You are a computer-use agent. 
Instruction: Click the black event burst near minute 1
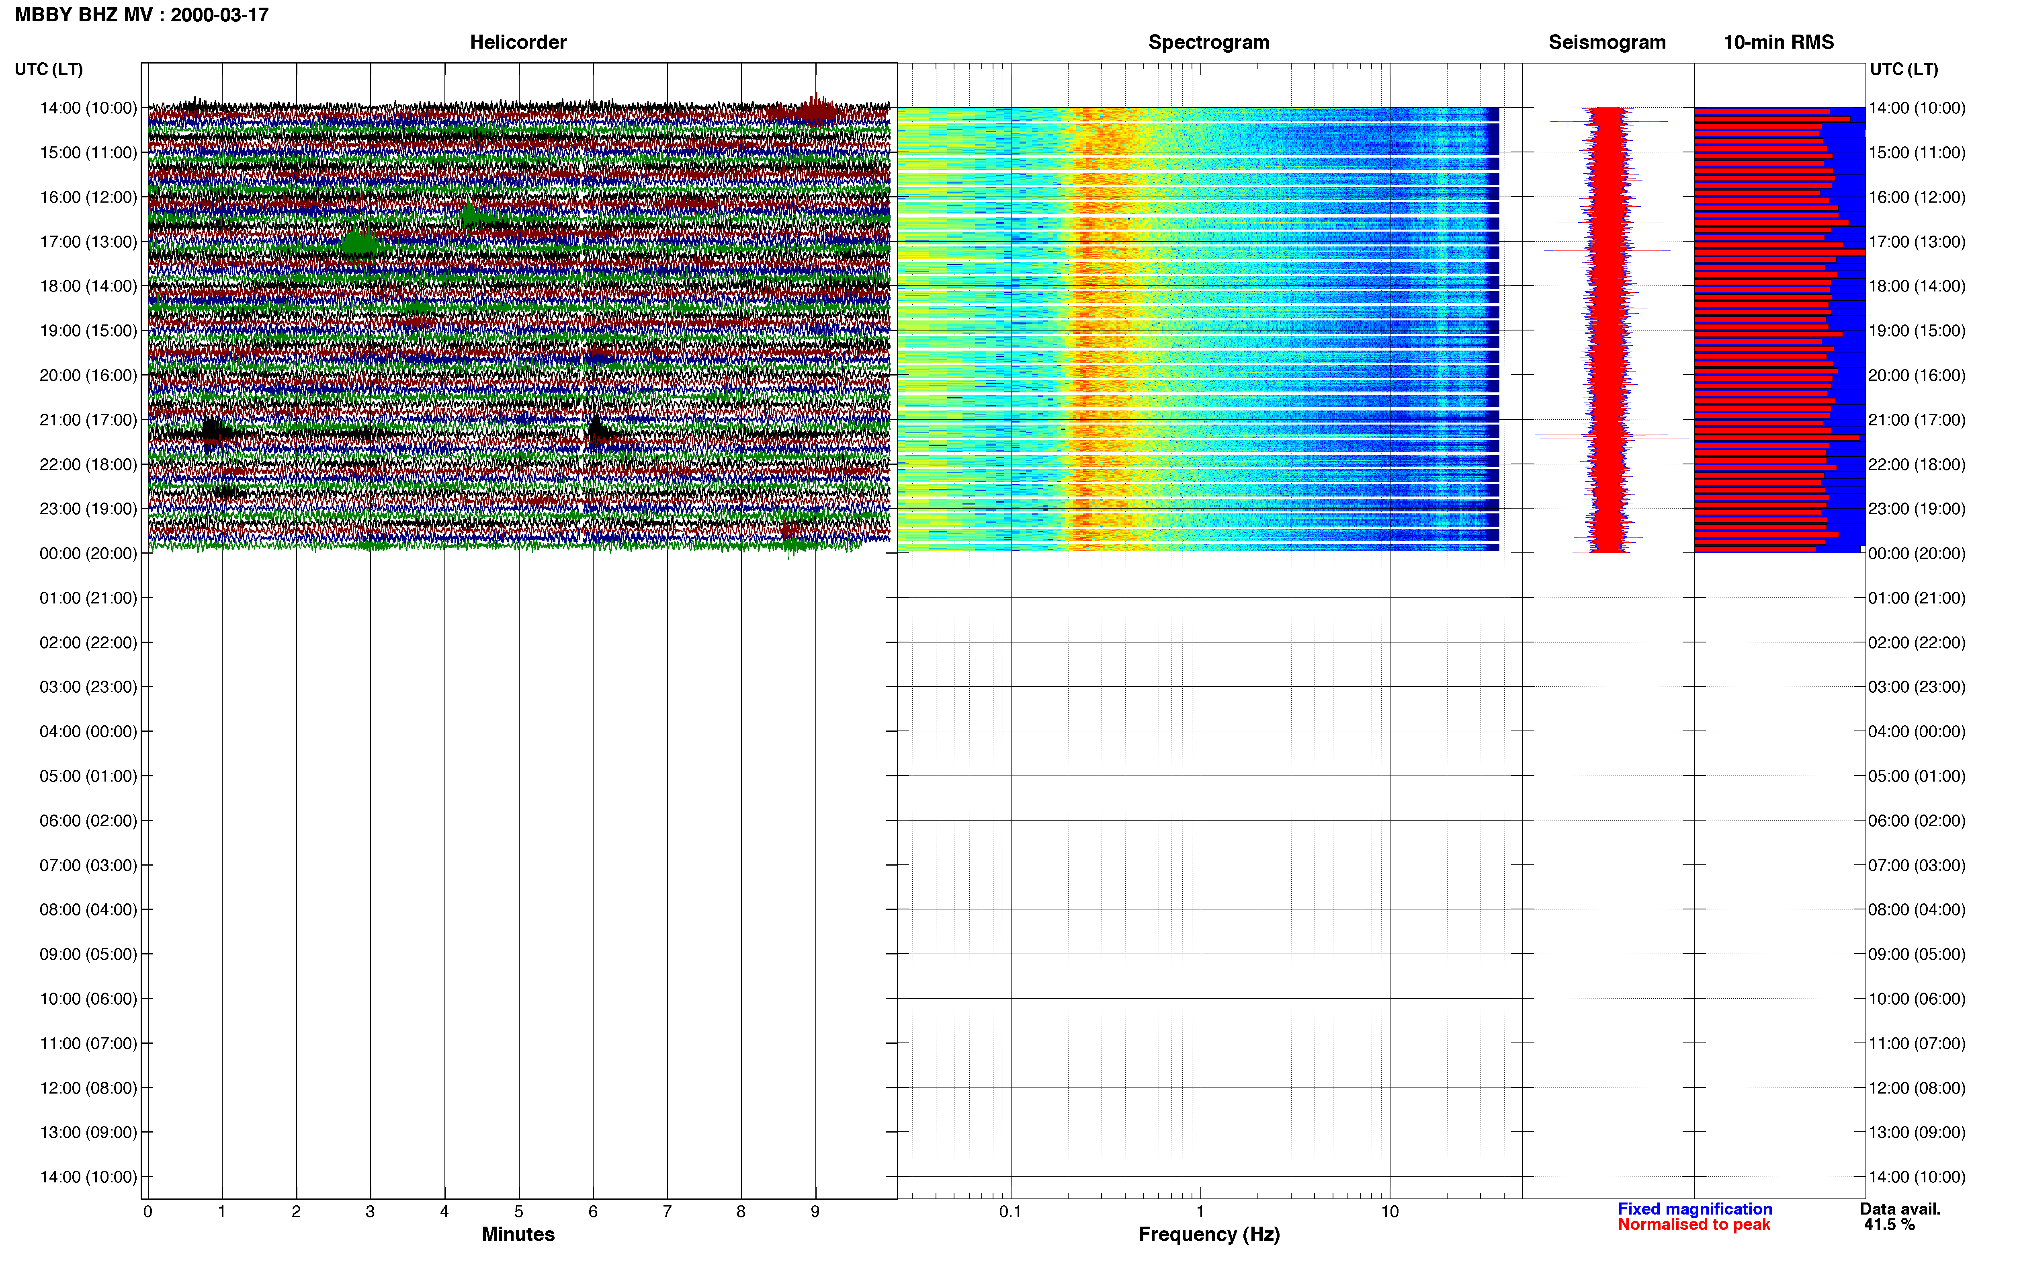216,432
